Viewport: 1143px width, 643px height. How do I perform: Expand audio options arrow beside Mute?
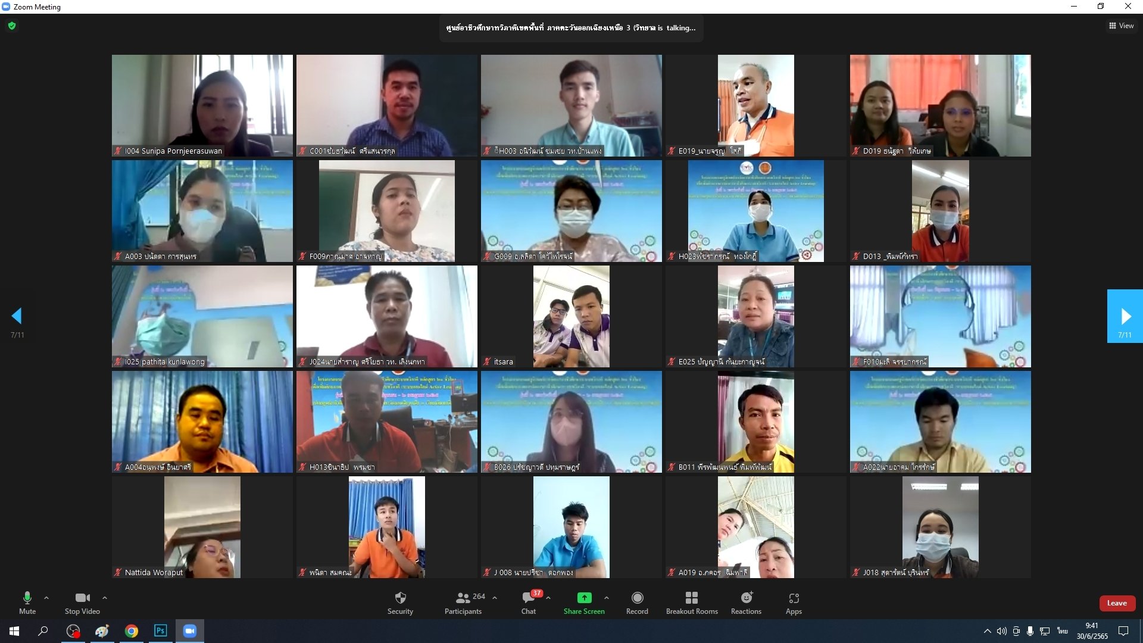tap(46, 597)
